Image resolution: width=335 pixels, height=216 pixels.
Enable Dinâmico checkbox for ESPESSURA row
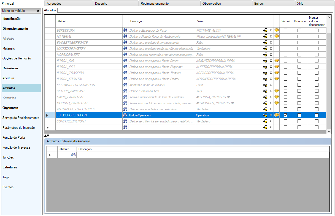[299, 30]
